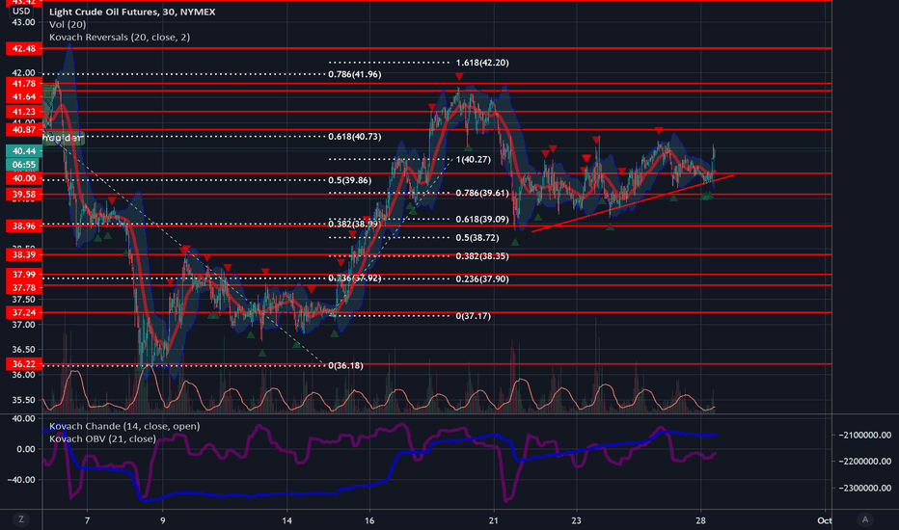Image resolution: width=899 pixels, height=530 pixels.
Task: Select the Kovach Chande indicator label
Action: (124, 426)
